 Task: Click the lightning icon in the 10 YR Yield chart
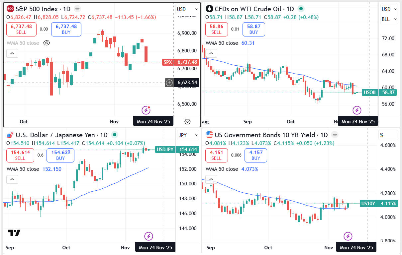point(348,236)
